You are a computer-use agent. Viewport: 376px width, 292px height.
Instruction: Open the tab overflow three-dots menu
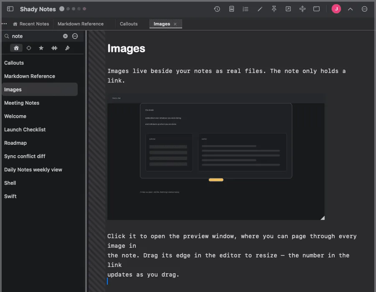click(4, 24)
